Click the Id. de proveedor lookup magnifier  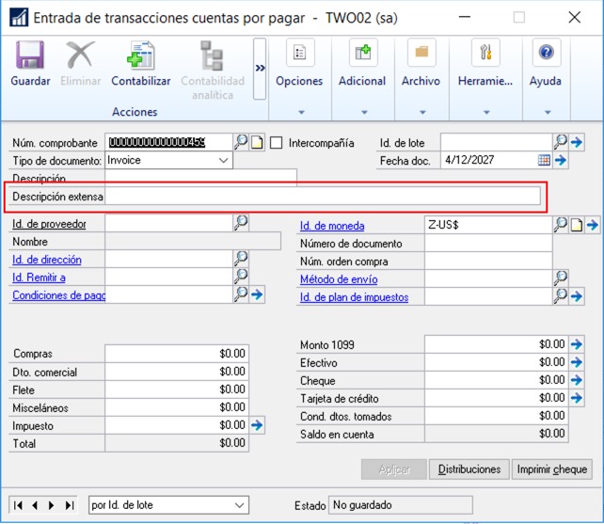[x=241, y=223]
